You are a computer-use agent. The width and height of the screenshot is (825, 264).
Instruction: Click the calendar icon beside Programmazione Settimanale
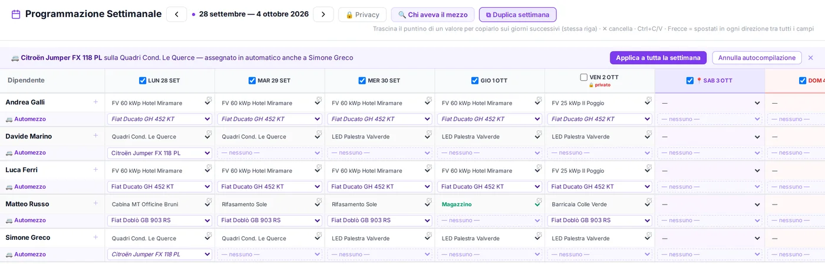pos(16,14)
